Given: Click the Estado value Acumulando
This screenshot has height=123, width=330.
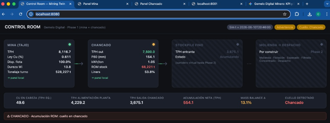Looking at the screenshot, I should 229,57.
